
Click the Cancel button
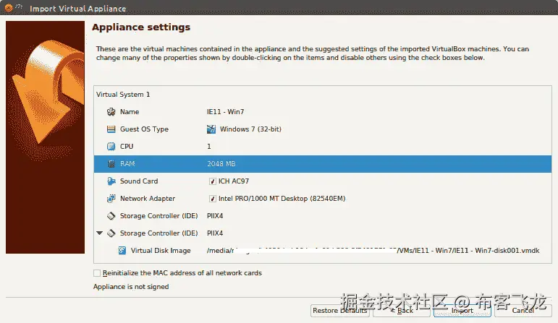[x=523, y=311]
